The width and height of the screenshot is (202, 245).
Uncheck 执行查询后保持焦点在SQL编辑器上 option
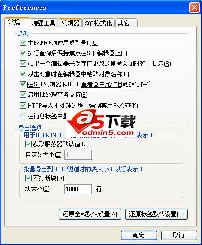coord(23,53)
